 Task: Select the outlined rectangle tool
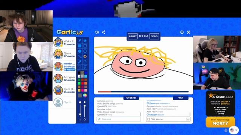(85, 46)
